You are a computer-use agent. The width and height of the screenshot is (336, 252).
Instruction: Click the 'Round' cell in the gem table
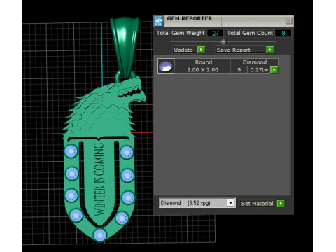[203, 62]
